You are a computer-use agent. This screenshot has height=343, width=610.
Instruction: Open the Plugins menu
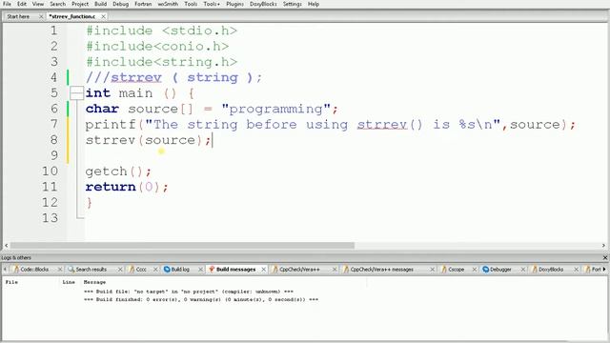click(235, 4)
